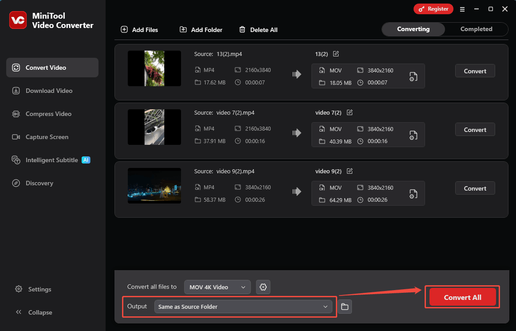Register the MiniTool Video Converter
The height and width of the screenshot is (331, 516).
pyautogui.click(x=433, y=8)
